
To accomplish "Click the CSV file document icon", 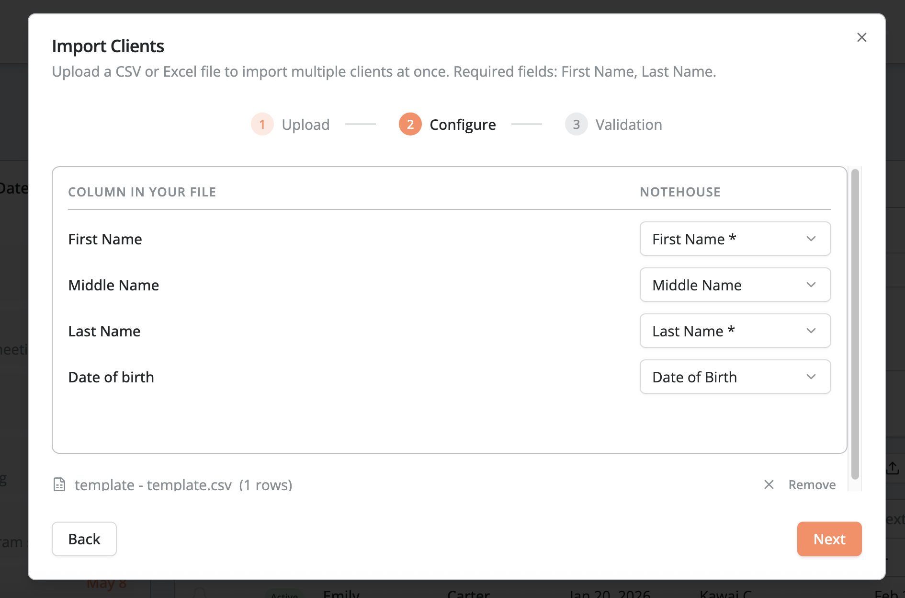I will coord(59,484).
